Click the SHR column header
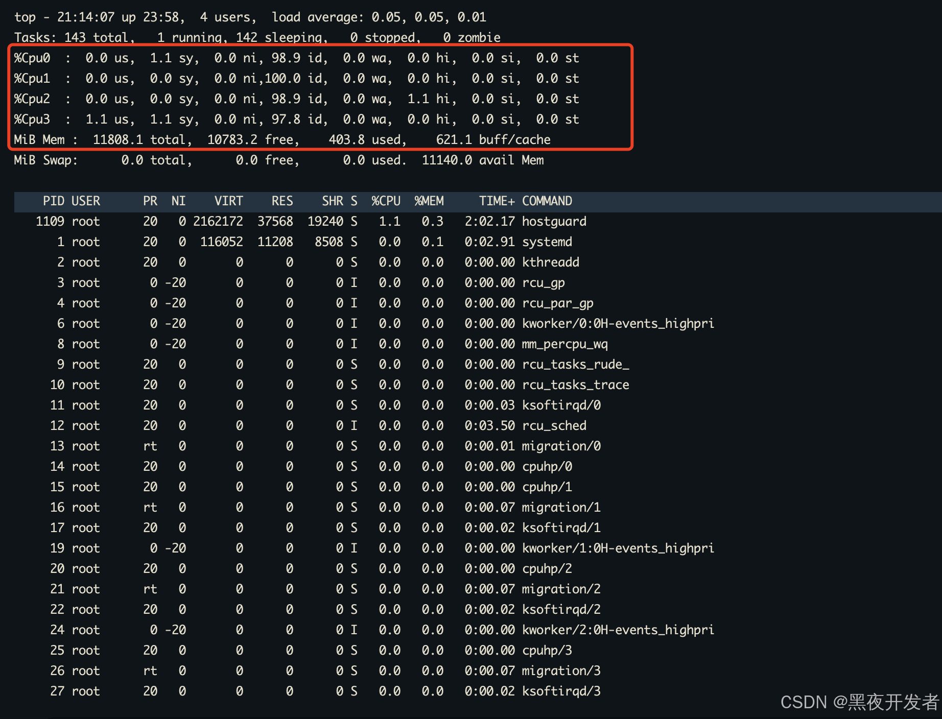 (x=333, y=201)
